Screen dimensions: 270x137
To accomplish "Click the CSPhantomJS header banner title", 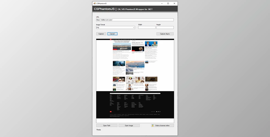I will click(x=104, y=9).
